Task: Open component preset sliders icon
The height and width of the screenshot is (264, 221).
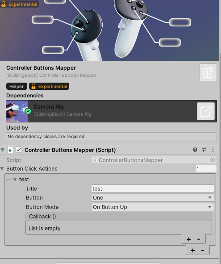Action: tap(204, 150)
